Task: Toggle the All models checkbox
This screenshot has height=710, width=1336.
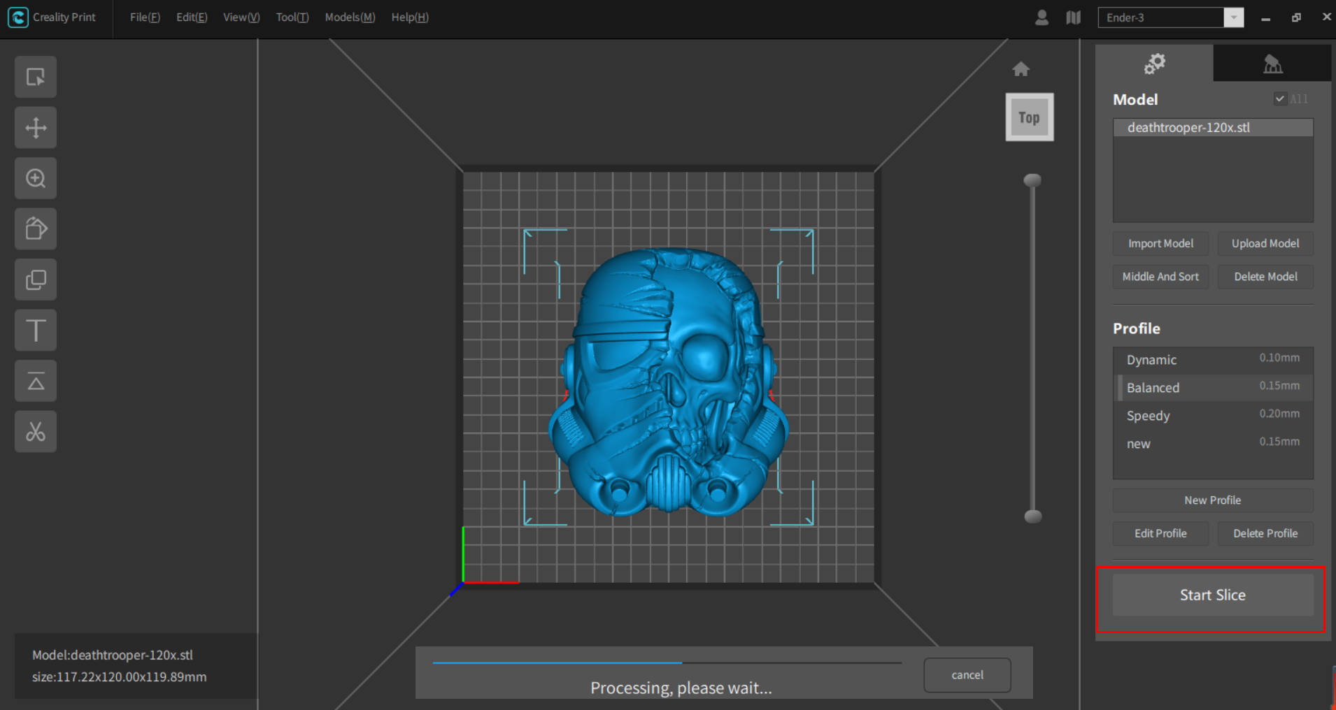Action: tap(1281, 99)
